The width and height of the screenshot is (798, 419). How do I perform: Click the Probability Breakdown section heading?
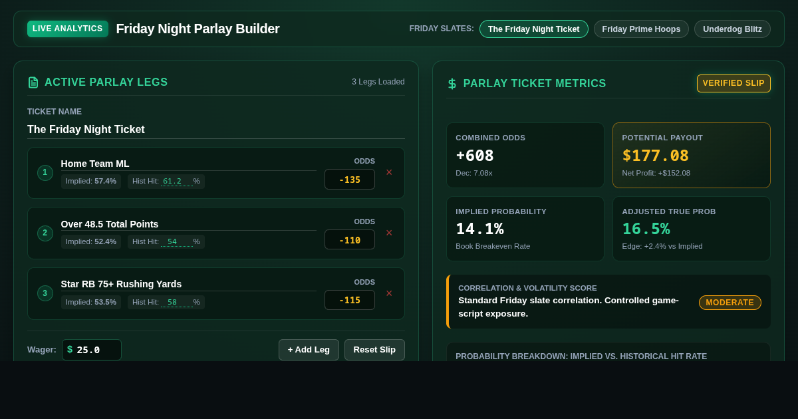click(x=581, y=356)
